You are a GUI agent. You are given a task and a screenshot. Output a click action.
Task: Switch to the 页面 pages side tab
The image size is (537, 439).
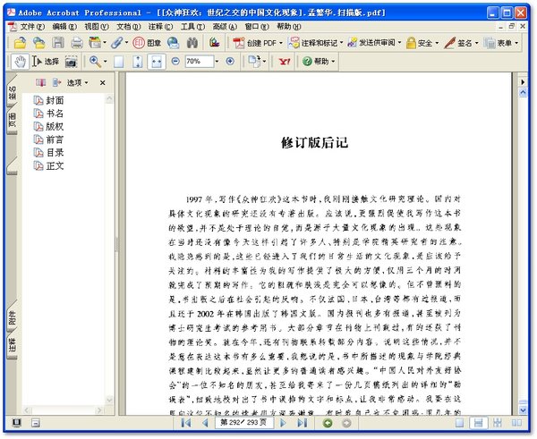(12, 122)
